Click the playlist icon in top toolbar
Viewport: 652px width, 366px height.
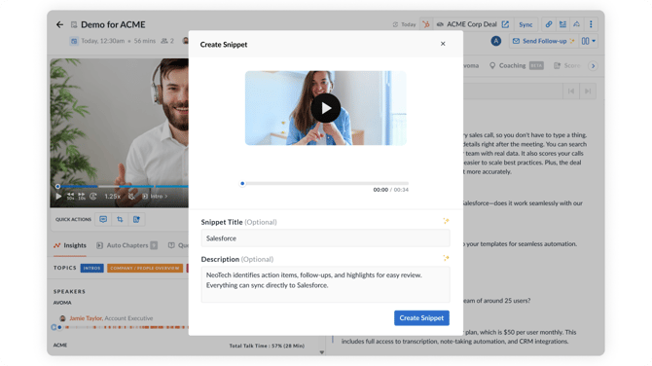pos(562,24)
